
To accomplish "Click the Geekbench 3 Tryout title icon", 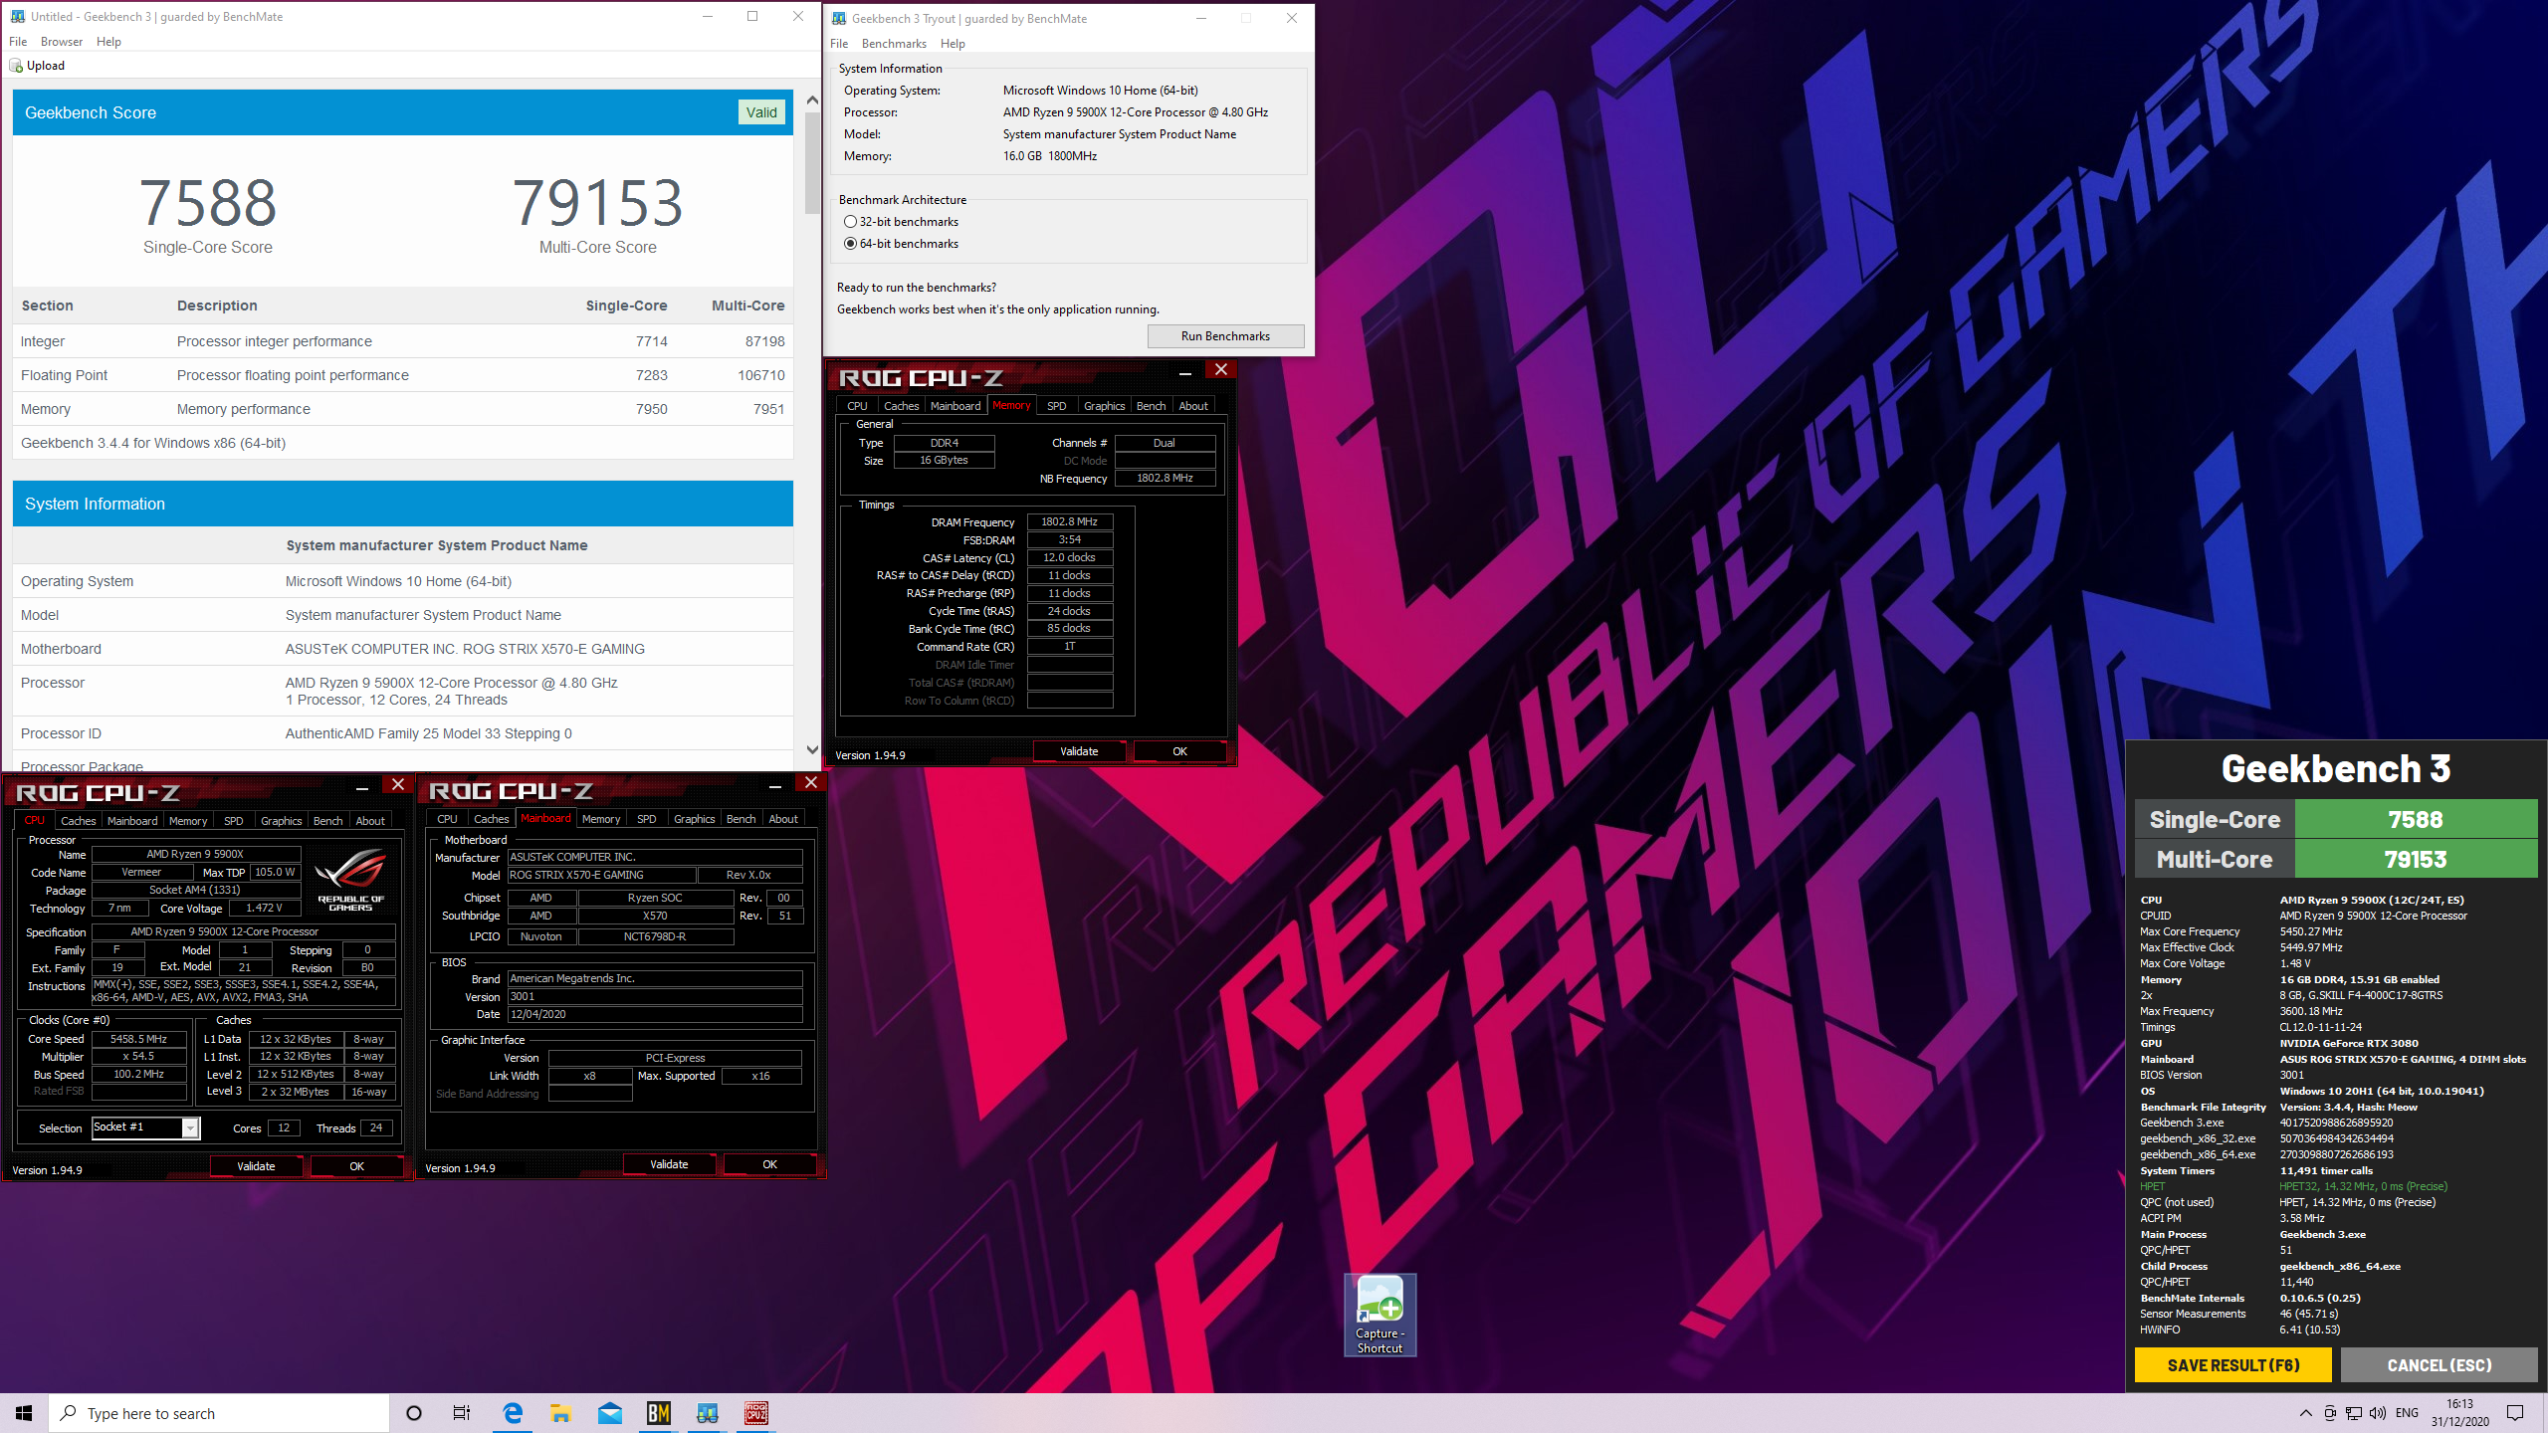I will [x=839, y=18].
